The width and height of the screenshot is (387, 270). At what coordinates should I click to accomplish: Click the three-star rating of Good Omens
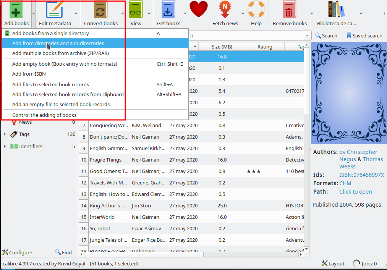(x=253, y=171)
